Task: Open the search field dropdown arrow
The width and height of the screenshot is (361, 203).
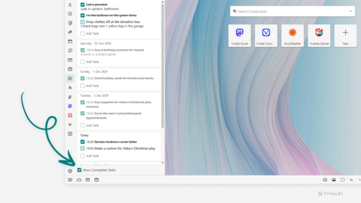Action: click(x=351, y=11)
